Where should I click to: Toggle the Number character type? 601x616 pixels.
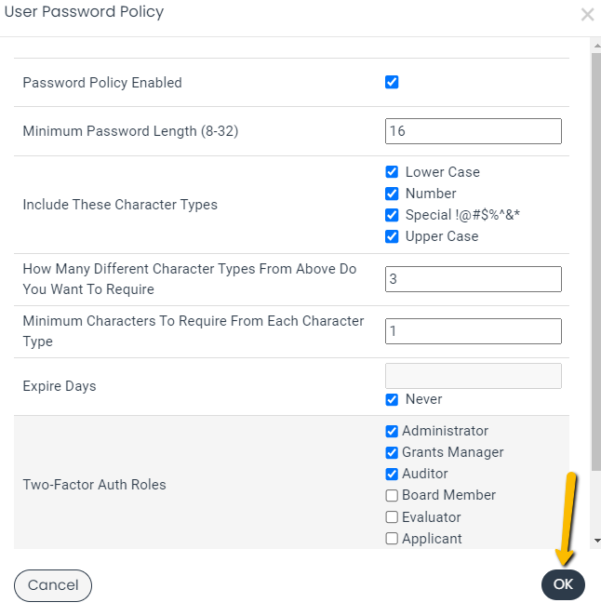click(392, 194)
